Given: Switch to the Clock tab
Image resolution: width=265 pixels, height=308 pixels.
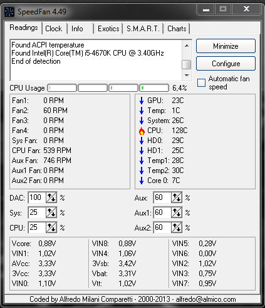Looking at the screenshot, I should click(x=54, y=29).
